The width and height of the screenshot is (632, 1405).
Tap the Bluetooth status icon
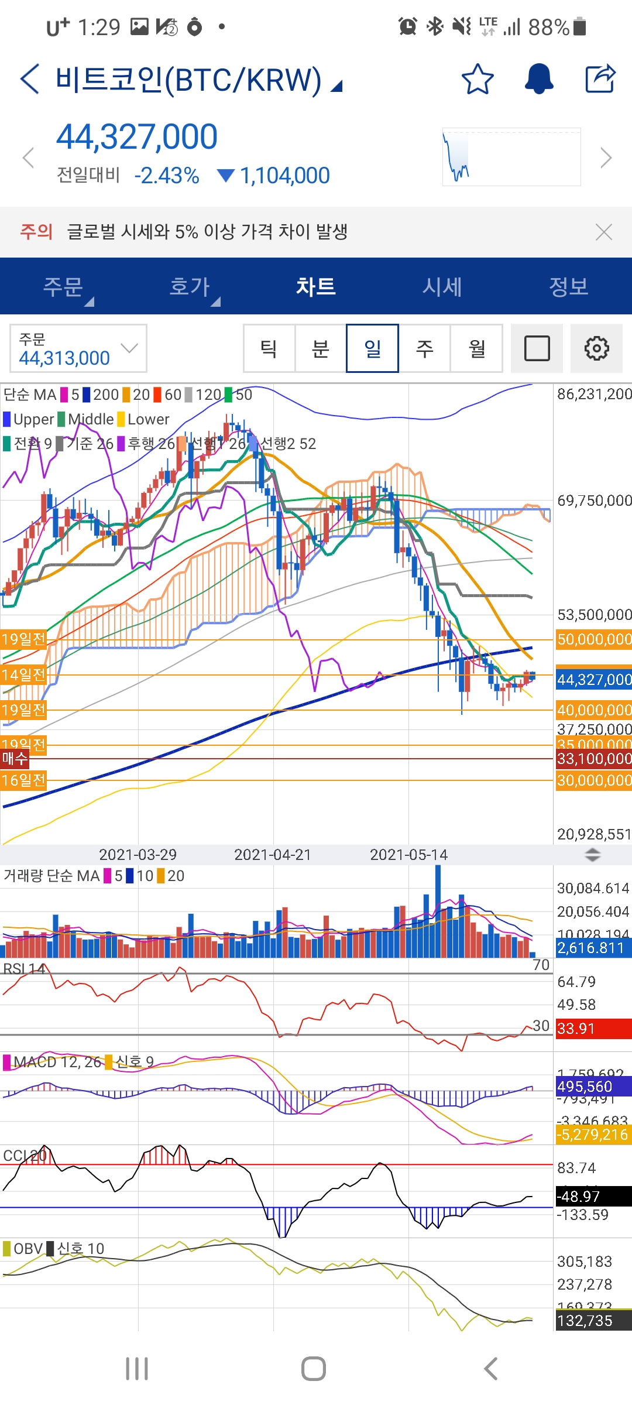[435, 26]
